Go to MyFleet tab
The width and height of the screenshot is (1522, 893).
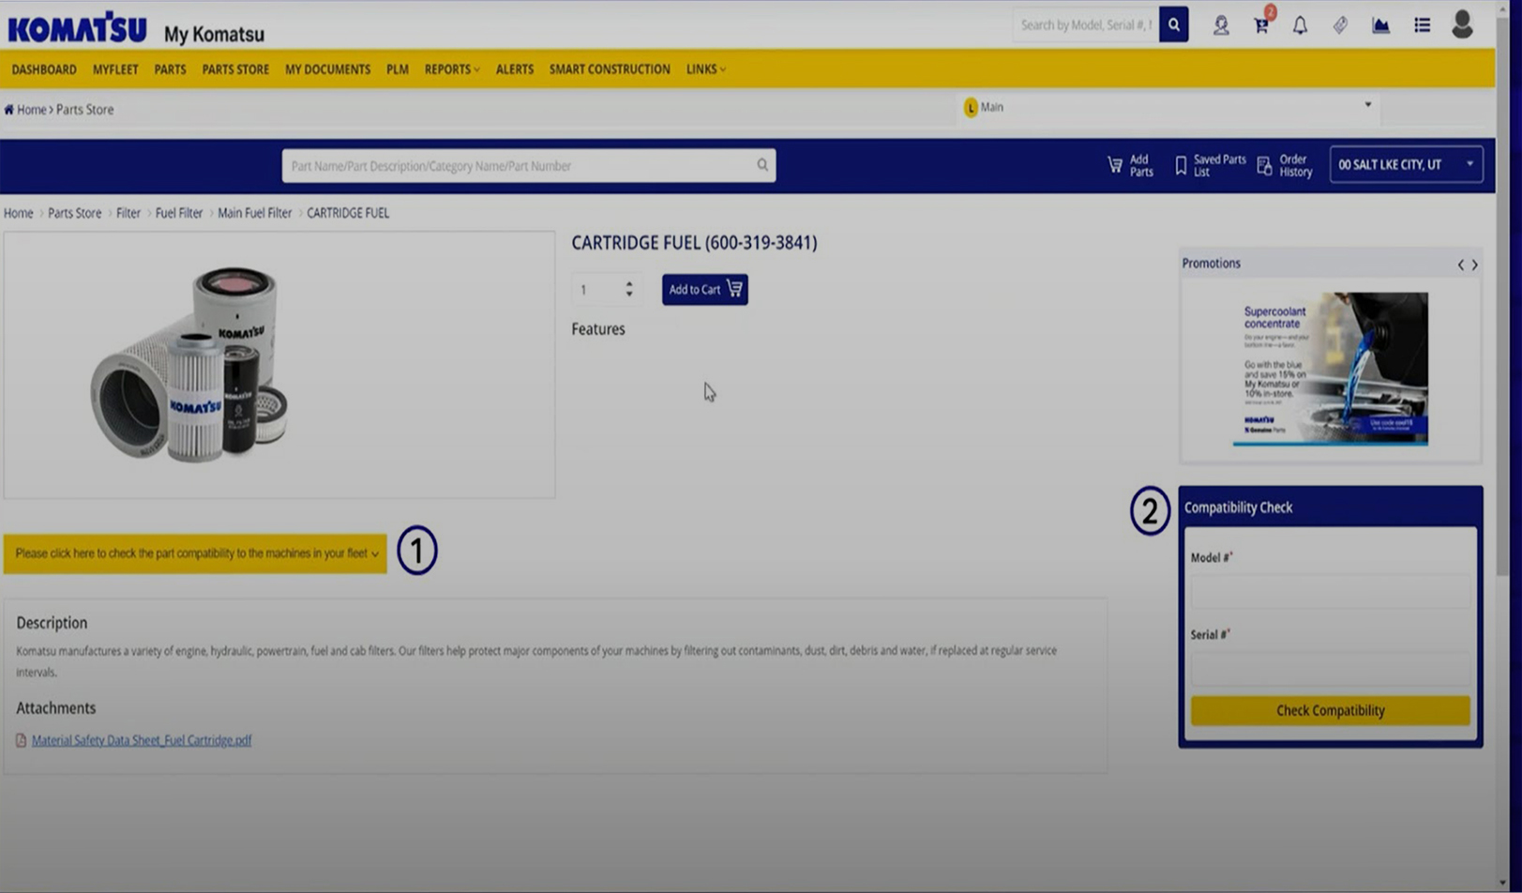click(x=115, y=69)
